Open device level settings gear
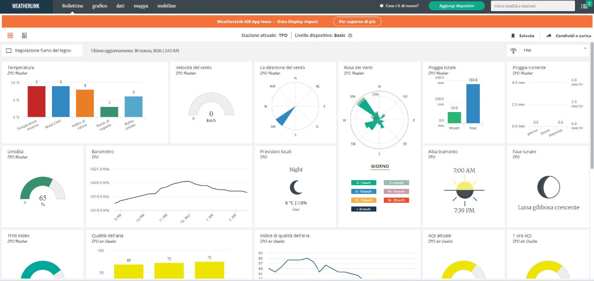 (350, 36)
